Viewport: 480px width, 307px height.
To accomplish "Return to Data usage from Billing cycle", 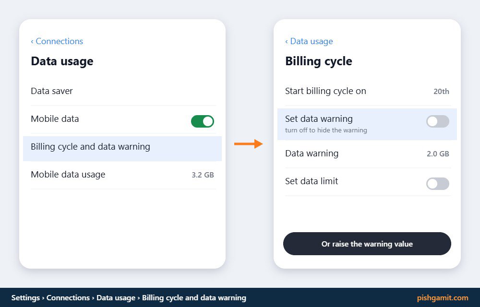I will point(309,41).
